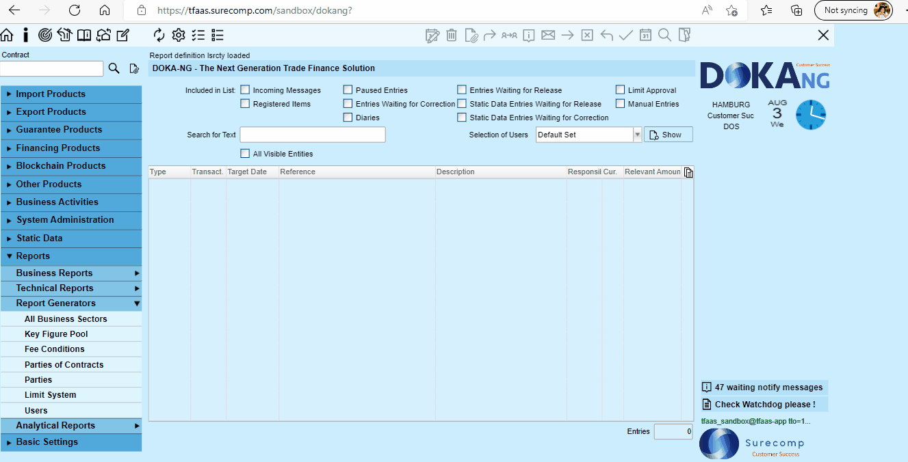
Task: Check Entries Waiting for Release
Action: tap(462, 90)
